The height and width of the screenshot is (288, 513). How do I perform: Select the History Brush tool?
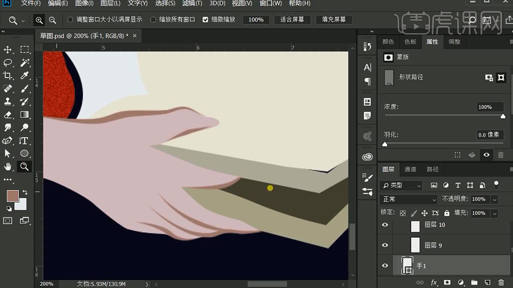[24, 101]
